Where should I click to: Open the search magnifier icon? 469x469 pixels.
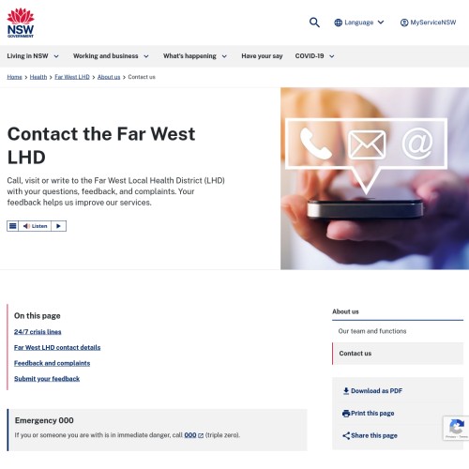pyautogui.click(x=314, y=23)
